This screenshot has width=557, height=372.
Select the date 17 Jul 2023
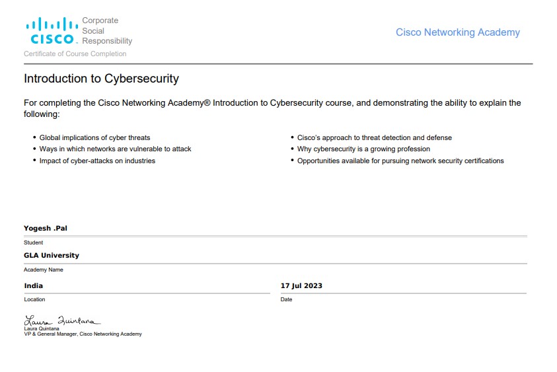[x=301, y=285]
